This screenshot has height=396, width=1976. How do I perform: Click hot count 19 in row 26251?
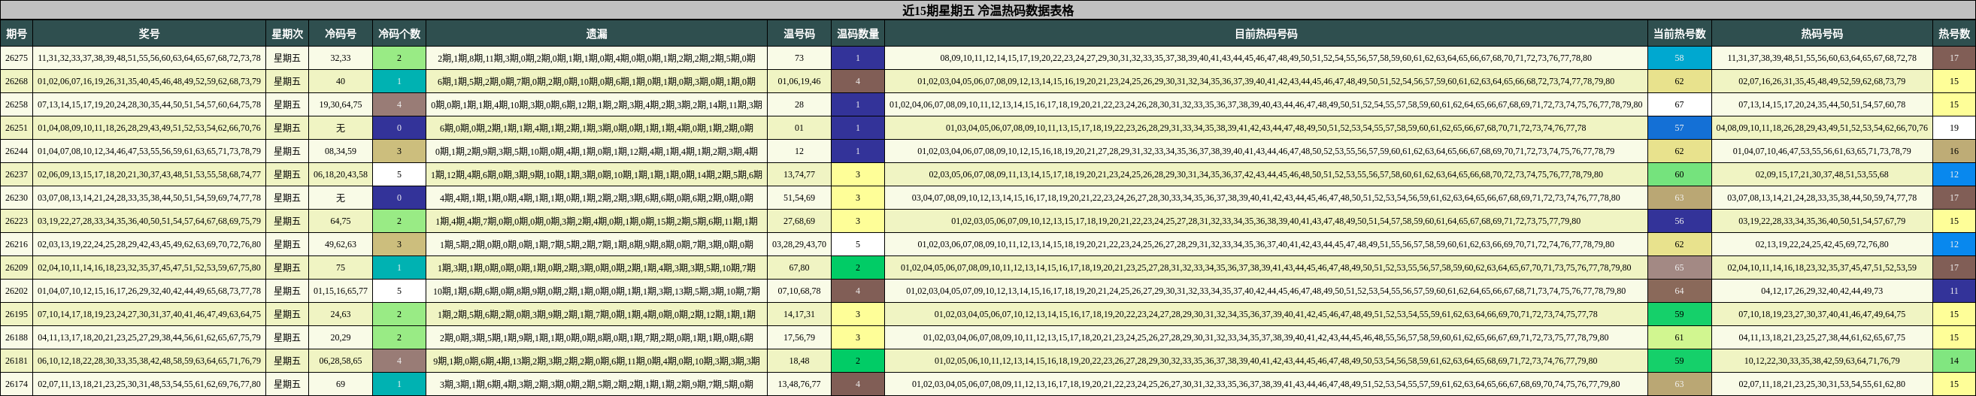pos(1953,128)
